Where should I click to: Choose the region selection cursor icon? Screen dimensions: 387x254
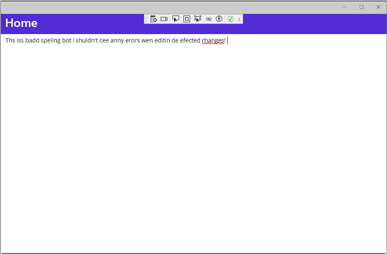[x=197, y=19]
